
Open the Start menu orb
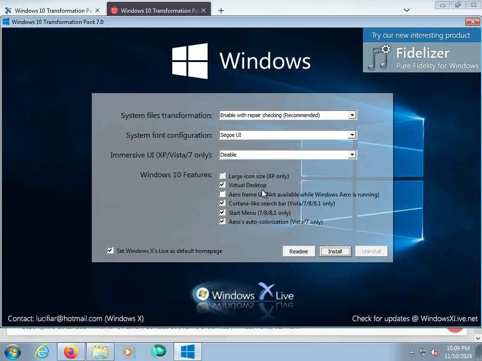pos(13,352)
